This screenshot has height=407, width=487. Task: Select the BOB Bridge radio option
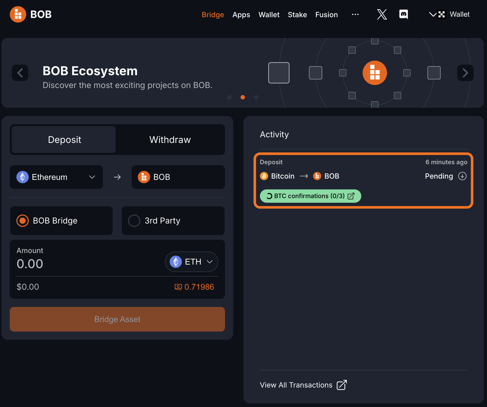tap(23, 221)
